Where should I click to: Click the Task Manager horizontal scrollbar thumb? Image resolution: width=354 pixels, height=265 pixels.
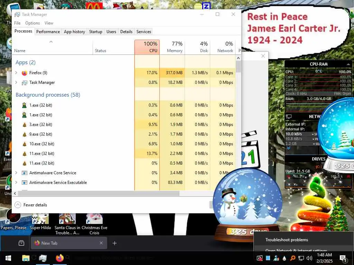coord(99,193)
